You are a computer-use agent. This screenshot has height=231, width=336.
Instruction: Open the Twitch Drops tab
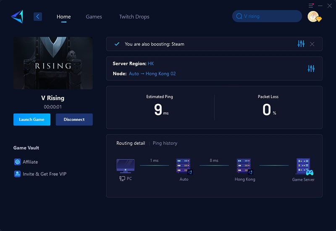pyautogui.click(x=134, y=17)
